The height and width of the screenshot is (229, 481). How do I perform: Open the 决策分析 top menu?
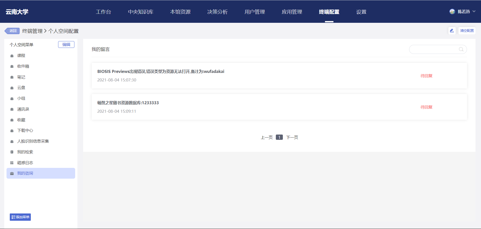tap(217, 12)
